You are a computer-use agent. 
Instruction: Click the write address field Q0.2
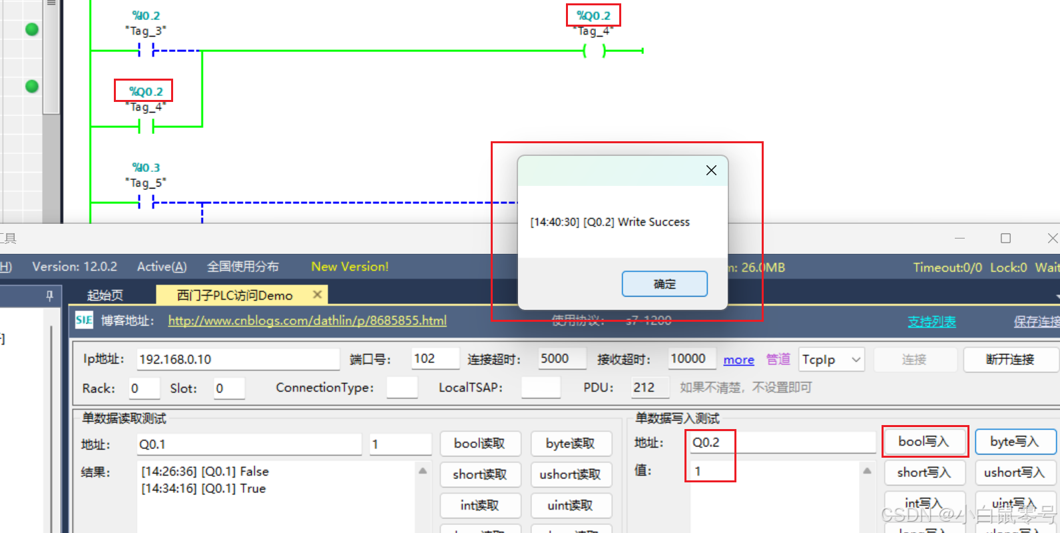pyautogui.click(x=782, y=442)
